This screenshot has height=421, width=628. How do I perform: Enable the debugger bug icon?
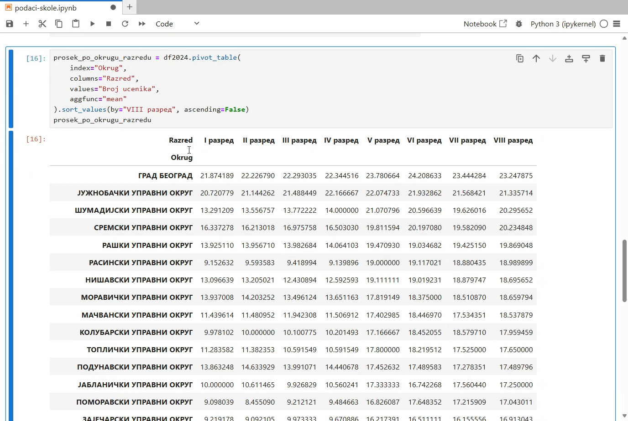[519, 24]
